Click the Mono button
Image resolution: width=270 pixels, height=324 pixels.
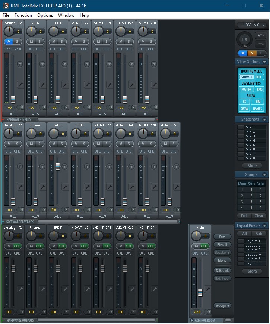pos(222,260)
